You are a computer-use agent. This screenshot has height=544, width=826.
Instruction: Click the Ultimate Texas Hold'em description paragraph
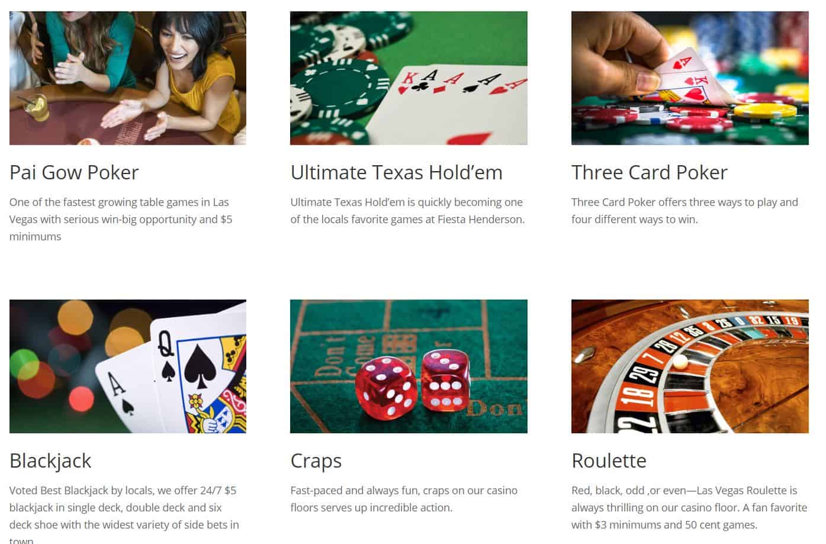pos(407,211)
